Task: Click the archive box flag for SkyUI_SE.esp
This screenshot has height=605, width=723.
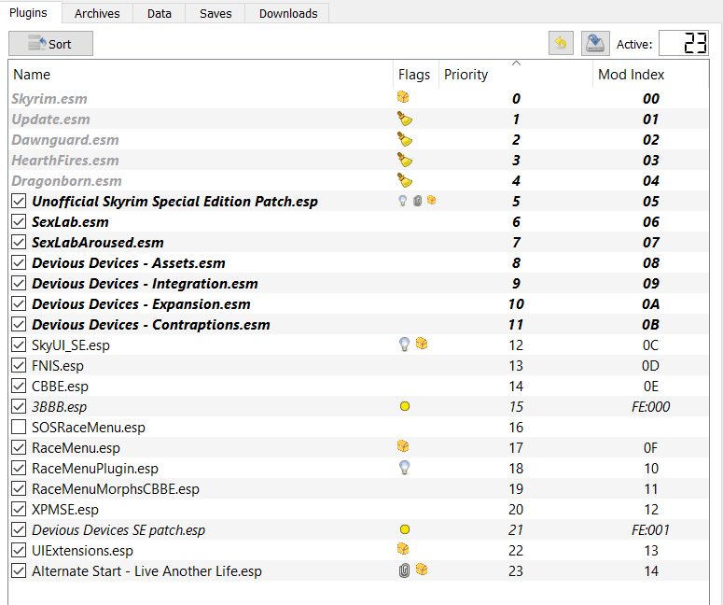Action: pyautogui.click(x=422, y=344)
